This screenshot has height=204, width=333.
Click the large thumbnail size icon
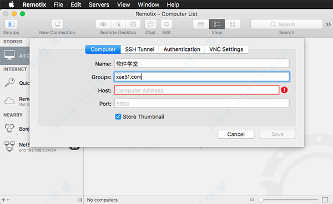coord(325,200)
